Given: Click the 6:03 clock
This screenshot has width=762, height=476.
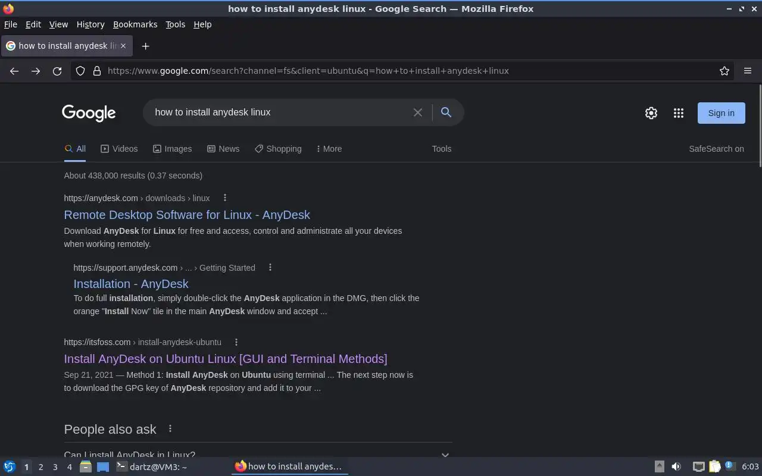Looking at the screenshot, I should 750,466.
